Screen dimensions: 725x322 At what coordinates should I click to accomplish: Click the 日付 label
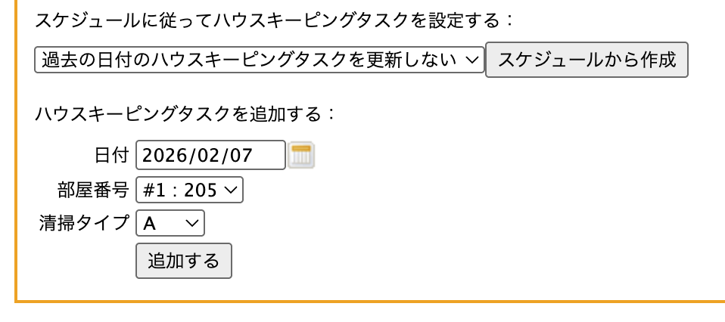click(111, 156)
